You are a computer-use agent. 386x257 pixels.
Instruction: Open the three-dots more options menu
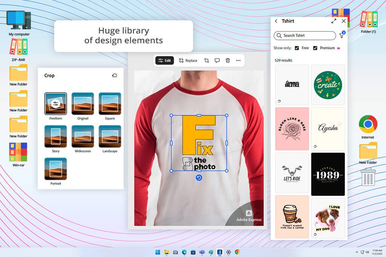pyautogui.click(x=238, y=61)
